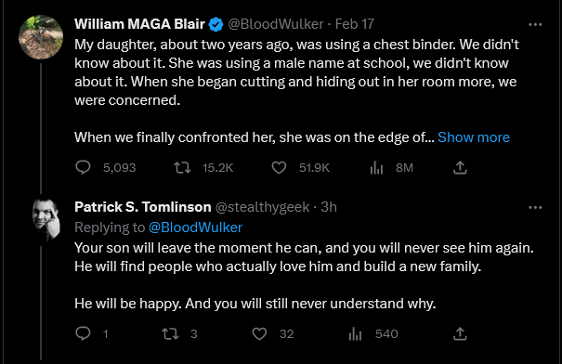This screenshot has width=562, height=364.
Task: Share Patrick S. Tomlinson's reply
Action: (460, 333)
